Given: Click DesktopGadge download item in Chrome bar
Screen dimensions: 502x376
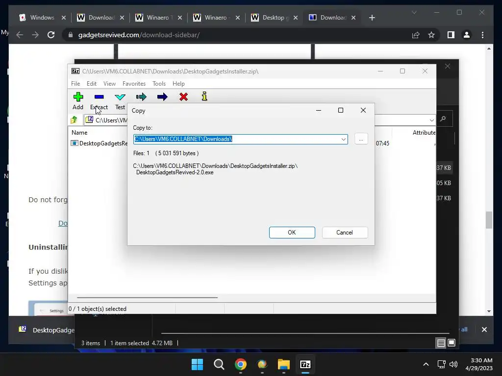Looking at the screenshot, I should (x=47, y=329).
